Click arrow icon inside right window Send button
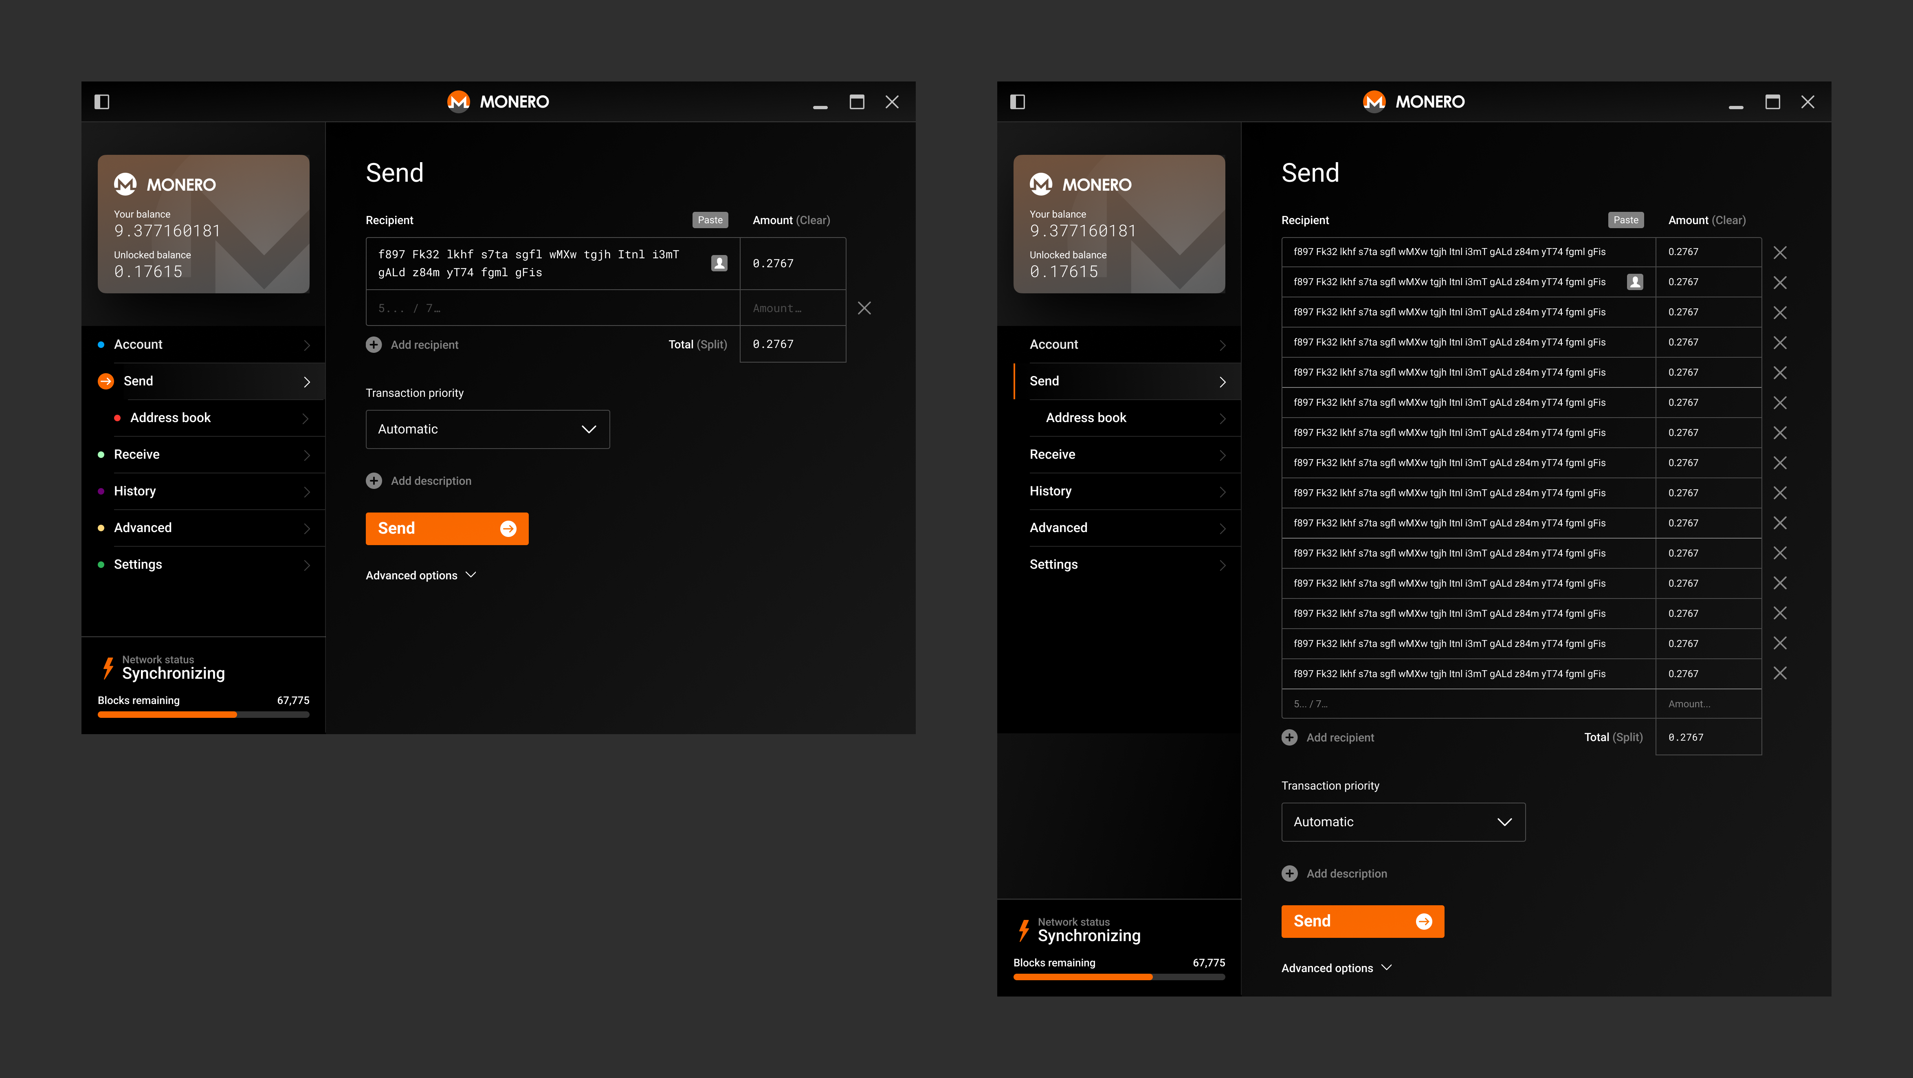Image resolution: width=1913 pixels, height=1078 pixels. [1424, 921]
